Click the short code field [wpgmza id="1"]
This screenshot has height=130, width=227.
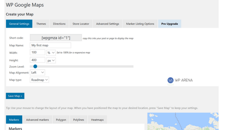point(56,38)
